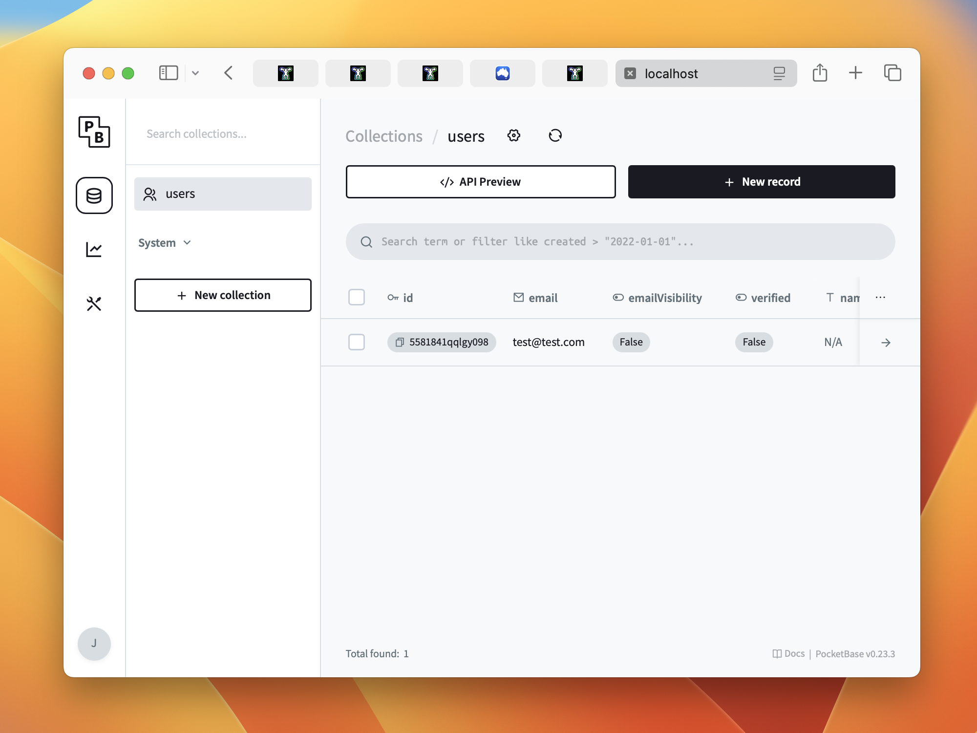Open the Docs link in footer
This screenshot has height=733, width=977.
point(788,654)
